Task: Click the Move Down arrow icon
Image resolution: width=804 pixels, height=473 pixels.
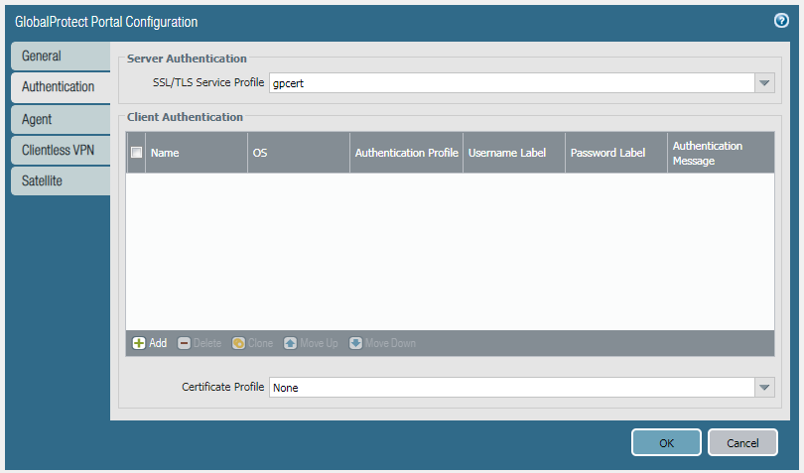Action: pyautogui.click(x=355, y=343)
